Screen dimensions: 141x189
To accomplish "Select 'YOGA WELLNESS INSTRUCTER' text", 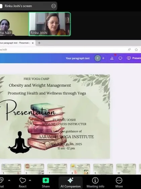I will click(64, 124).
